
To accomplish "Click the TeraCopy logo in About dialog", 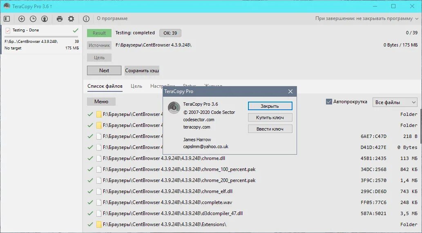I will [x=174, y=107].
